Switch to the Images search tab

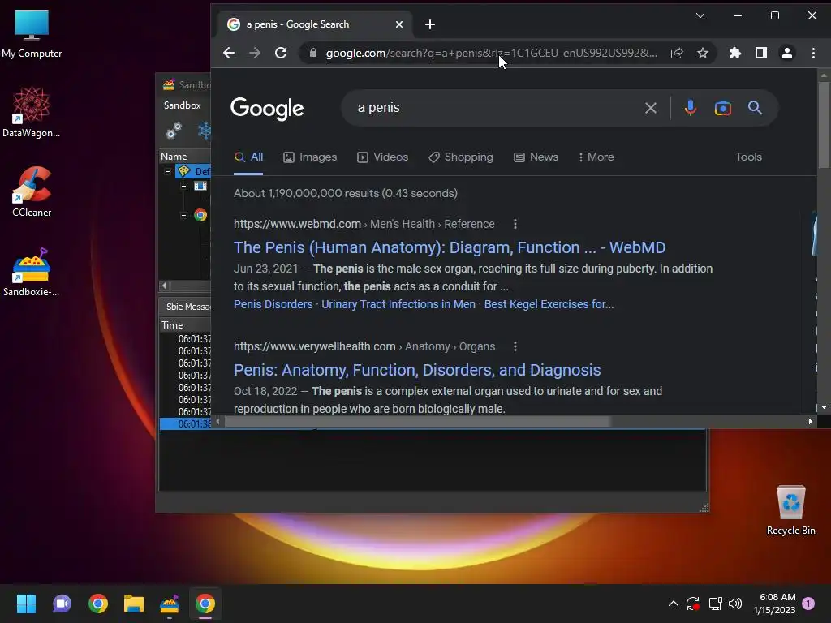click(310, 157)
